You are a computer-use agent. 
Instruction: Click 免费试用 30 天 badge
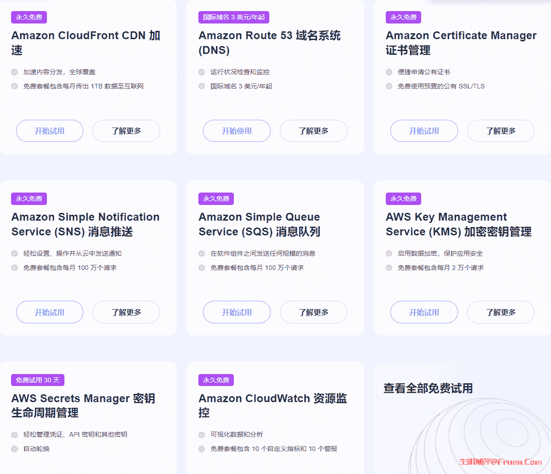pyautogui.click(x=38, y=380)
